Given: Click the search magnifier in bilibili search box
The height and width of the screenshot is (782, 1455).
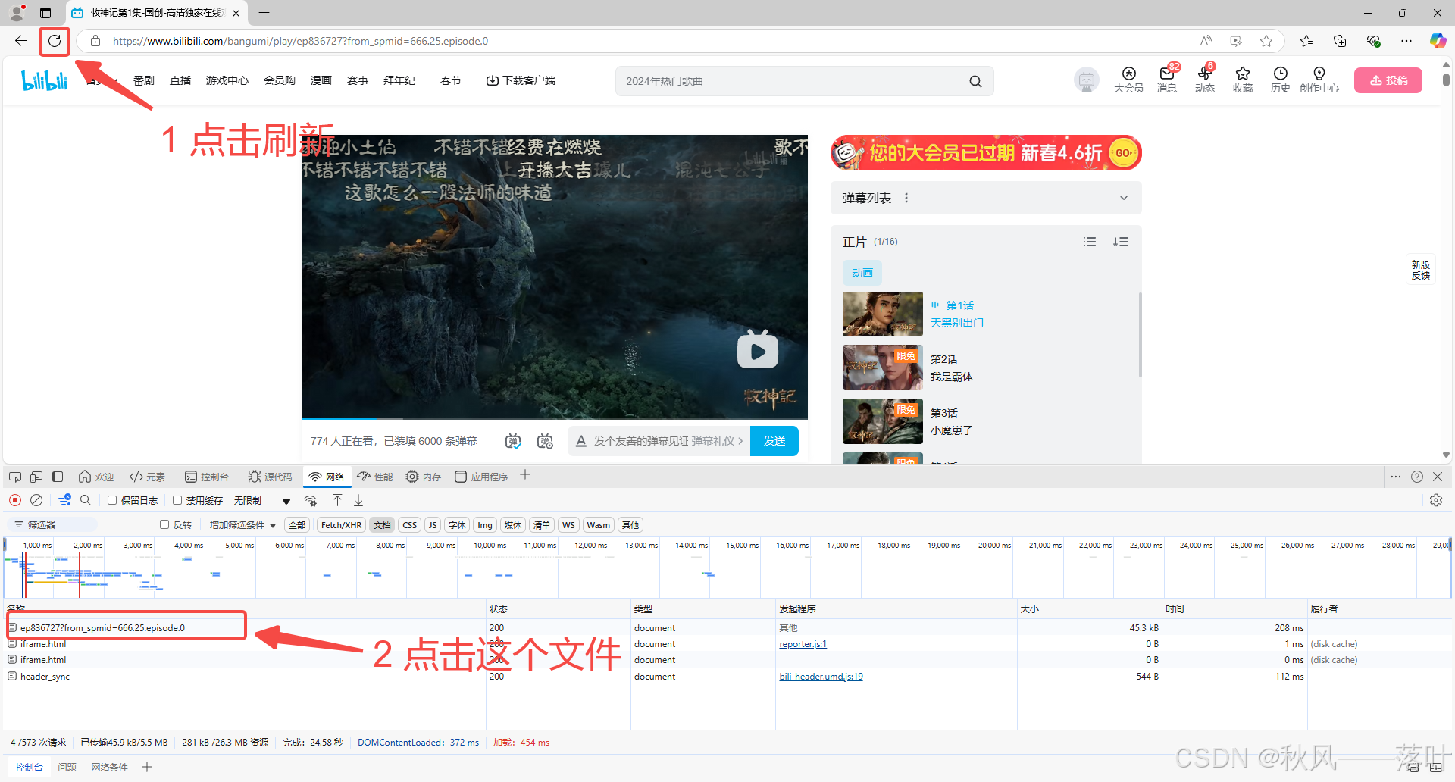Looking at the screenshot, I should (x=975, y=81).
